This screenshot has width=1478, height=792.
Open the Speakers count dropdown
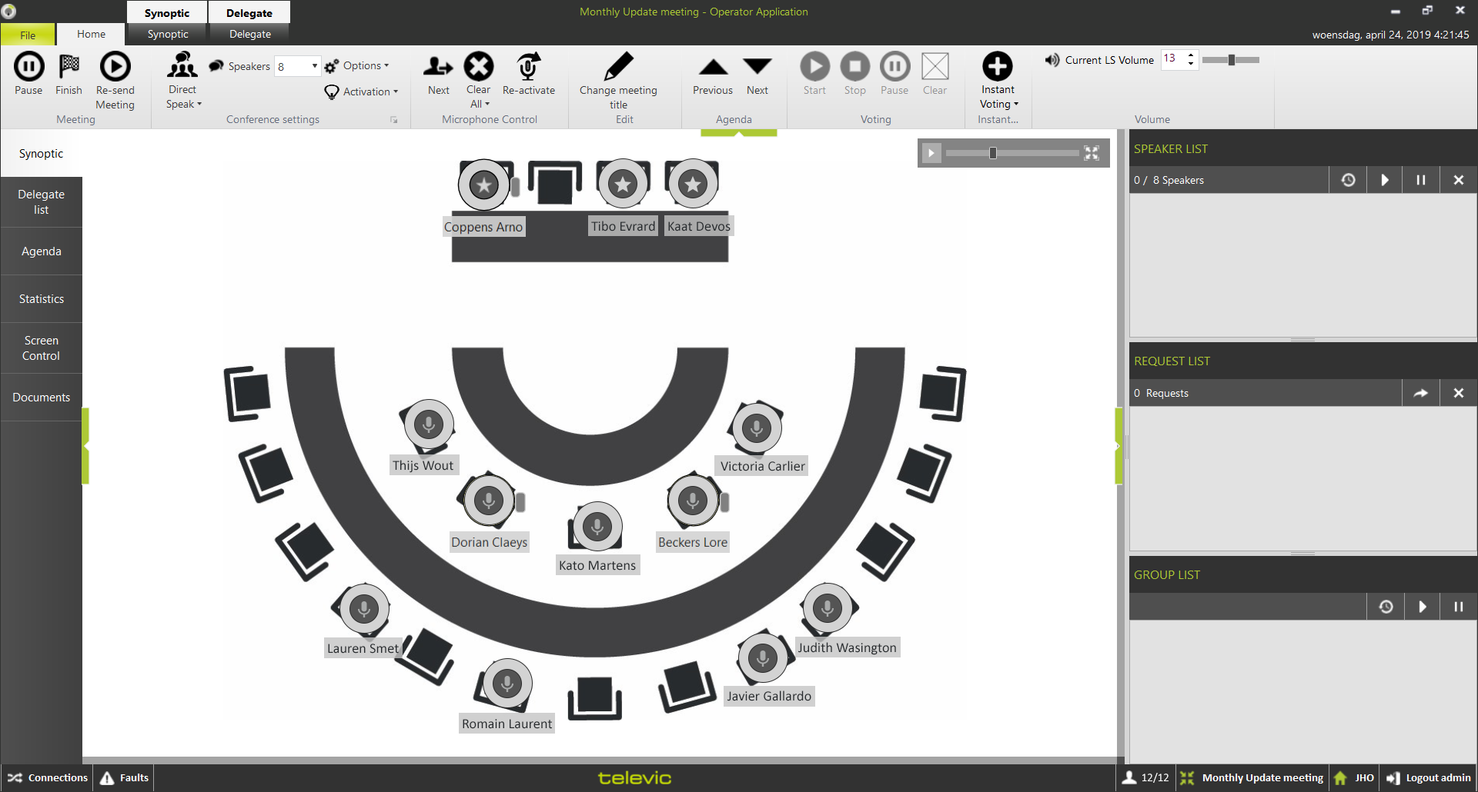click(314, 66)
